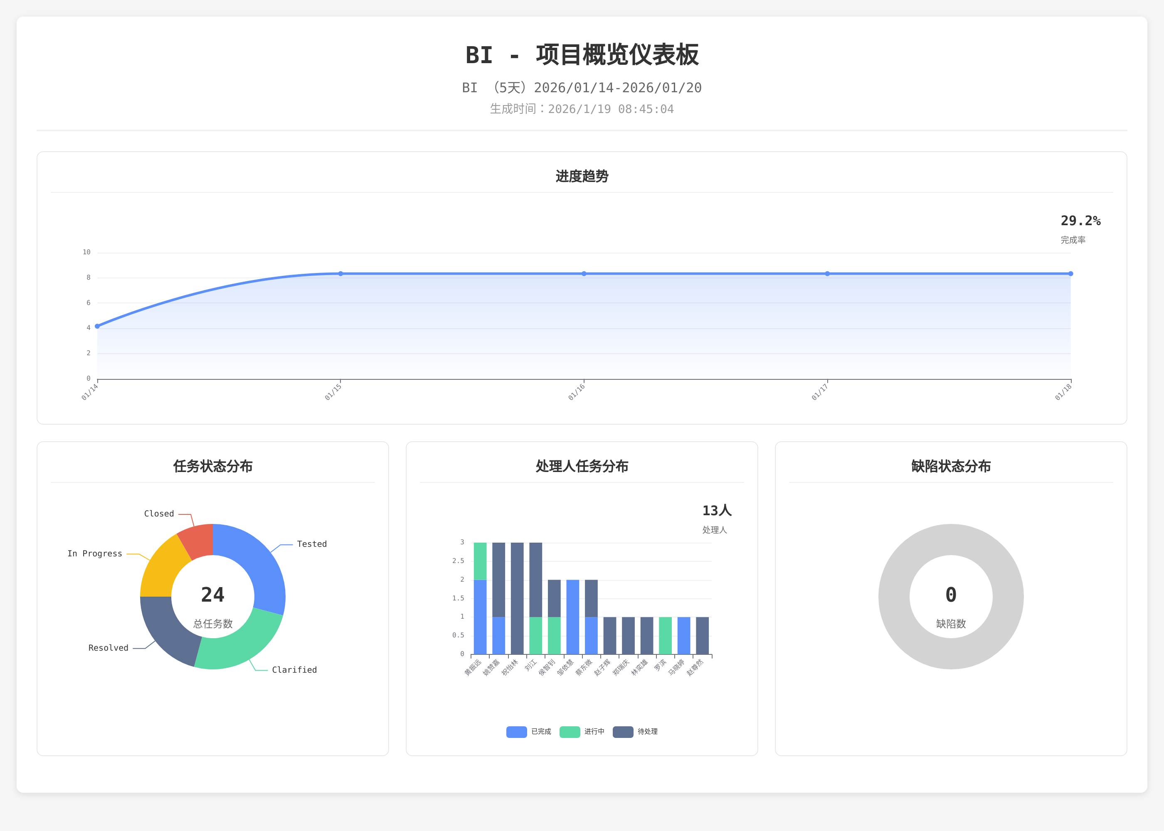Click the dashboard title 'BI - 项目概览仪表板'

(x=582, y=55)
